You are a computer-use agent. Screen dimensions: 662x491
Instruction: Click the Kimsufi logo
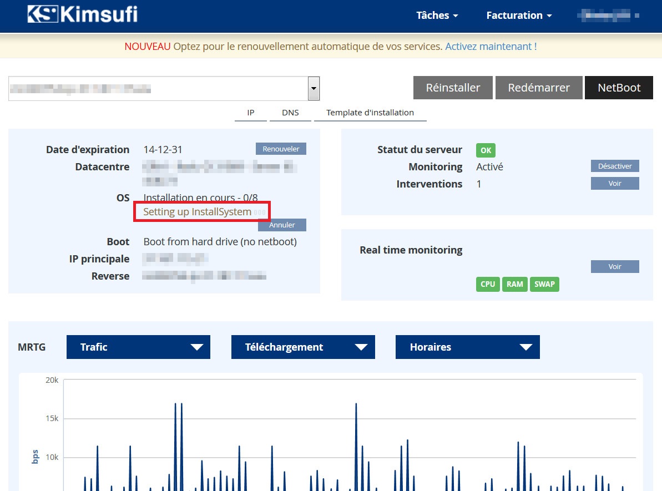[83, 15]
